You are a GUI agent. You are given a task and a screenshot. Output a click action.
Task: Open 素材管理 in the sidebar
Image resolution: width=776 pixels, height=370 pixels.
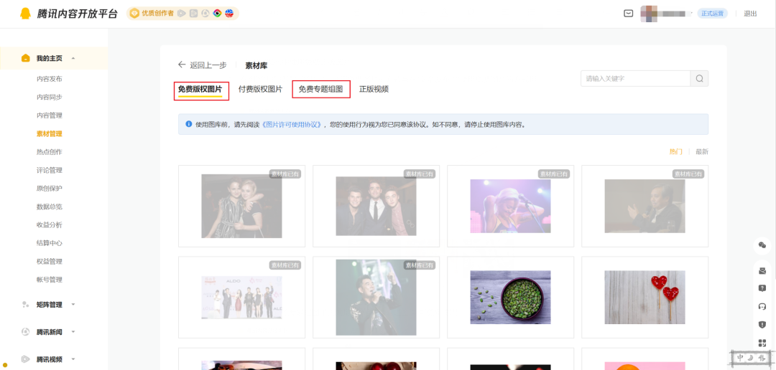click(50, 134)
